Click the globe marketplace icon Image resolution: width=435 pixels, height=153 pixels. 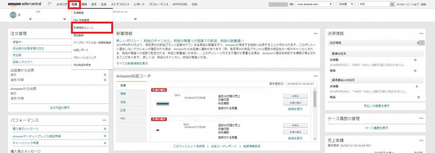[x=13, y=15]
